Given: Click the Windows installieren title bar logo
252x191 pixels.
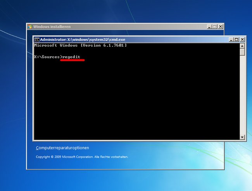Looking at the screenshot, I should tap(30, 26).
